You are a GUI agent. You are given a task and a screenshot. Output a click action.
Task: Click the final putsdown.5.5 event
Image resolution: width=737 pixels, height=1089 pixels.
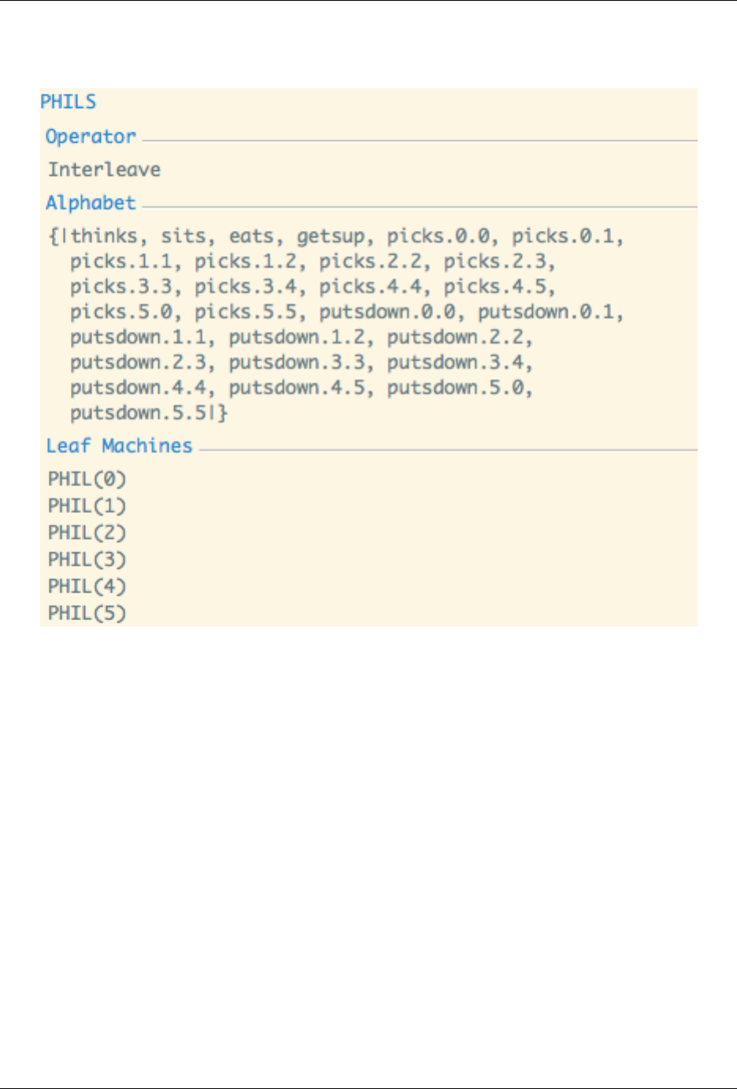tap(137, 413)
